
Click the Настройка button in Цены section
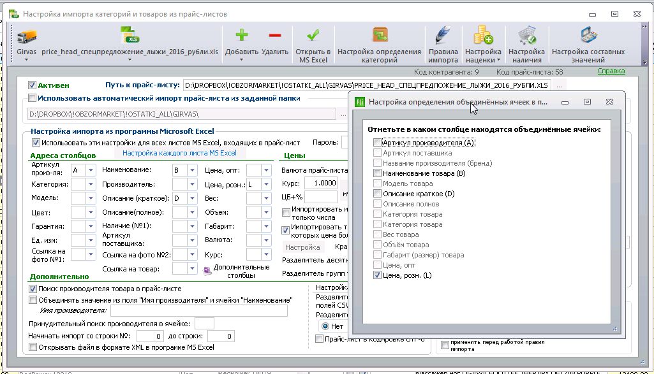(302, 247)
